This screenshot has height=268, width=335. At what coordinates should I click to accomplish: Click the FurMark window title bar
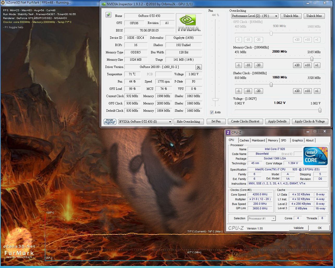tap(50, 3)
